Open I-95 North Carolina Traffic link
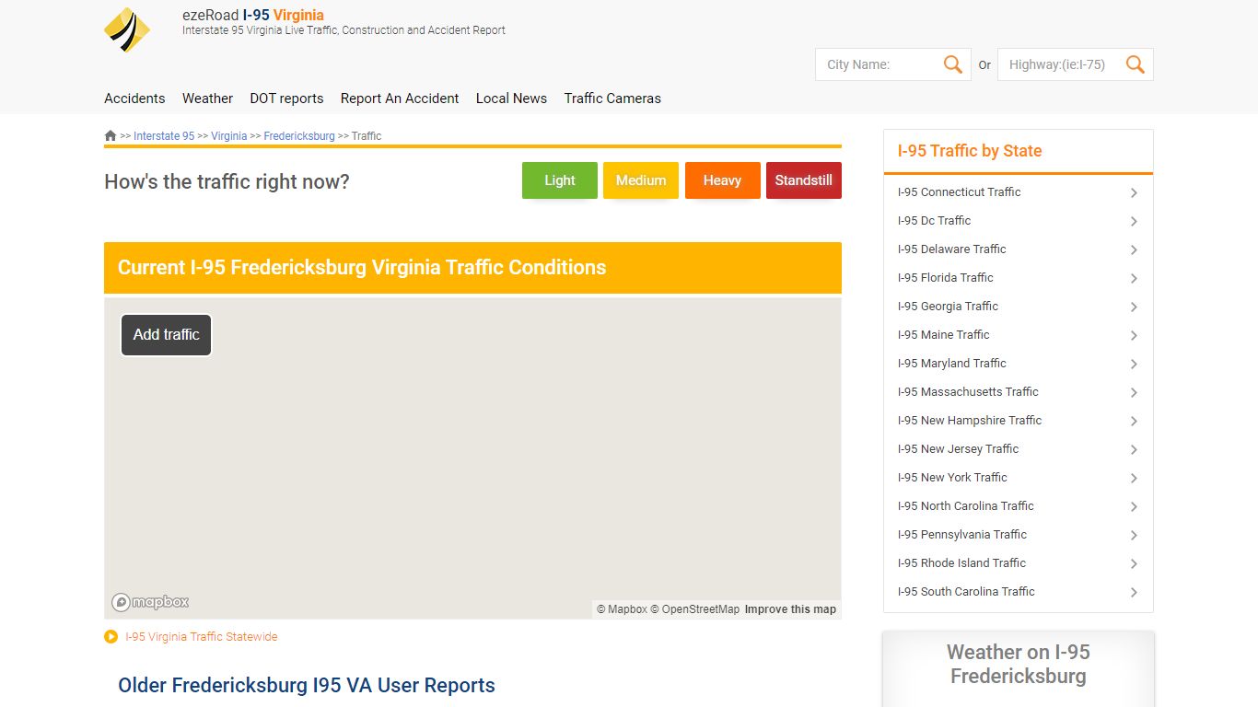Viewport: 1258px width, 707px height. pyautogui.click(x=966, y=505)
